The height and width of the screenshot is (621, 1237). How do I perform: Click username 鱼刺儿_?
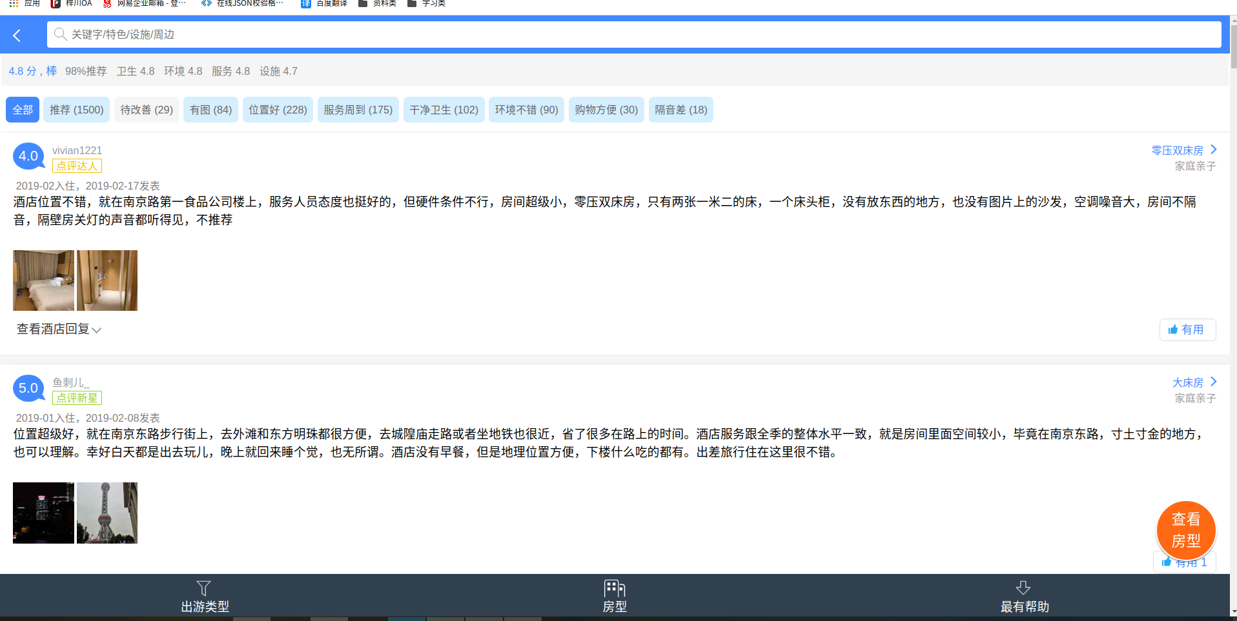point(70,382)
